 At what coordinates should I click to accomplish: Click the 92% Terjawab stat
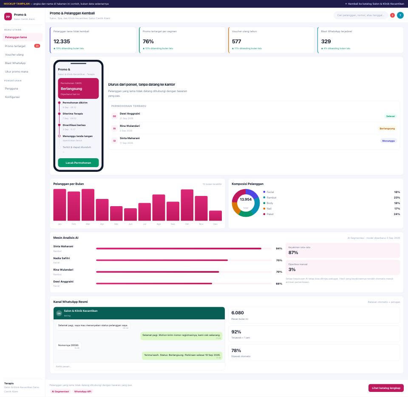tap(314, 334)
